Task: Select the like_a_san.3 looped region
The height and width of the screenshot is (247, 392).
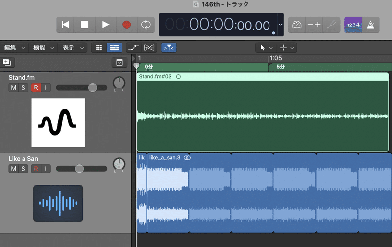Action: click(269, 193)
